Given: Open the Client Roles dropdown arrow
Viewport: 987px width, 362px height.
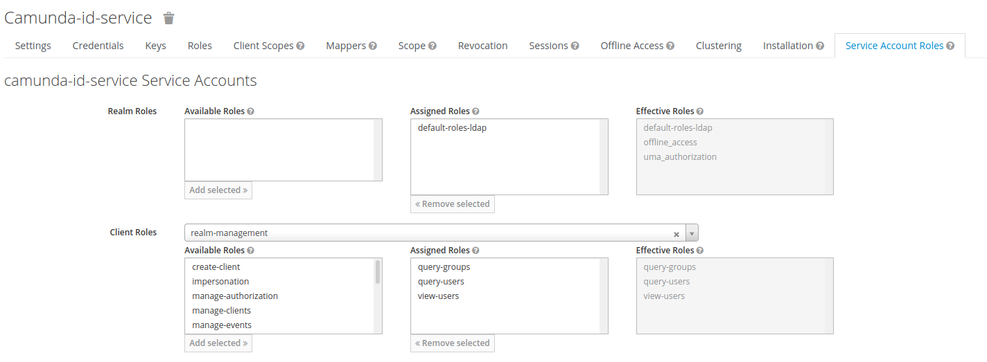Looking at the screenshot, I should pyautogui.click(x=691, y=233).
